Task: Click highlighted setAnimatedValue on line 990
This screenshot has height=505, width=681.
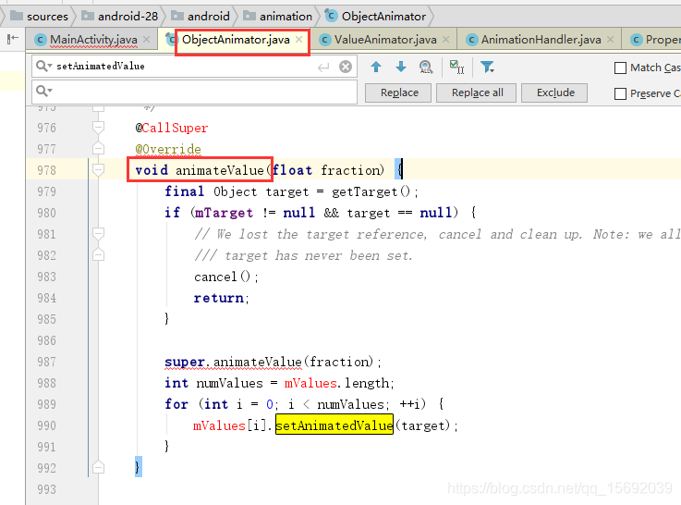Action: pyautogui.click(x=334, y=425)
